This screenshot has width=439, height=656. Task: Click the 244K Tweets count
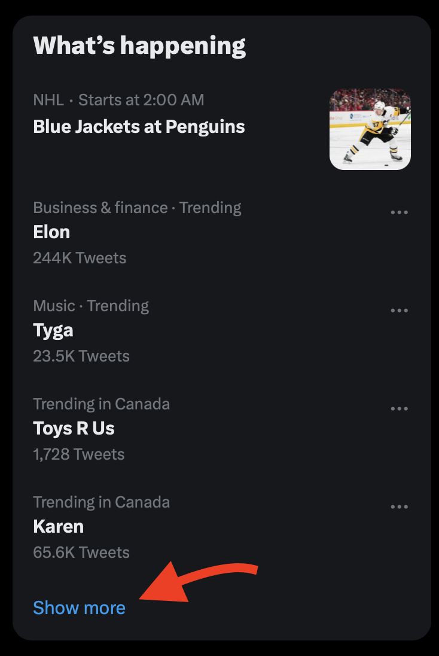pos(80,258)
